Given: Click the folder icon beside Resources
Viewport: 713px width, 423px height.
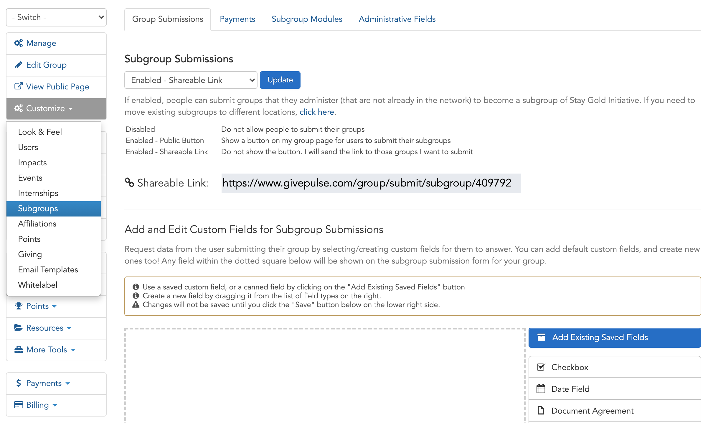Looking at the screenshot, I should click(x=18, y=327).
